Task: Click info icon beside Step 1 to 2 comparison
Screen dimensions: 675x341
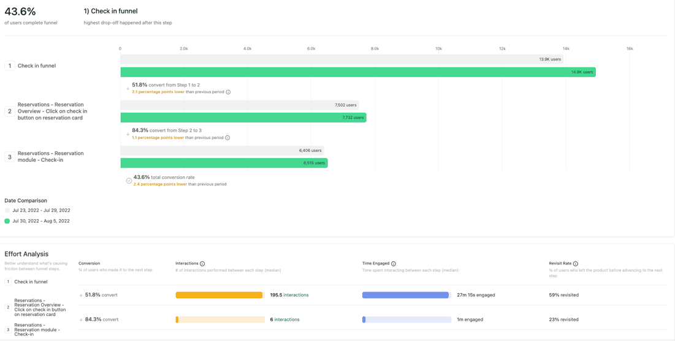Action: pyautogui.click(x=228, y=92)
